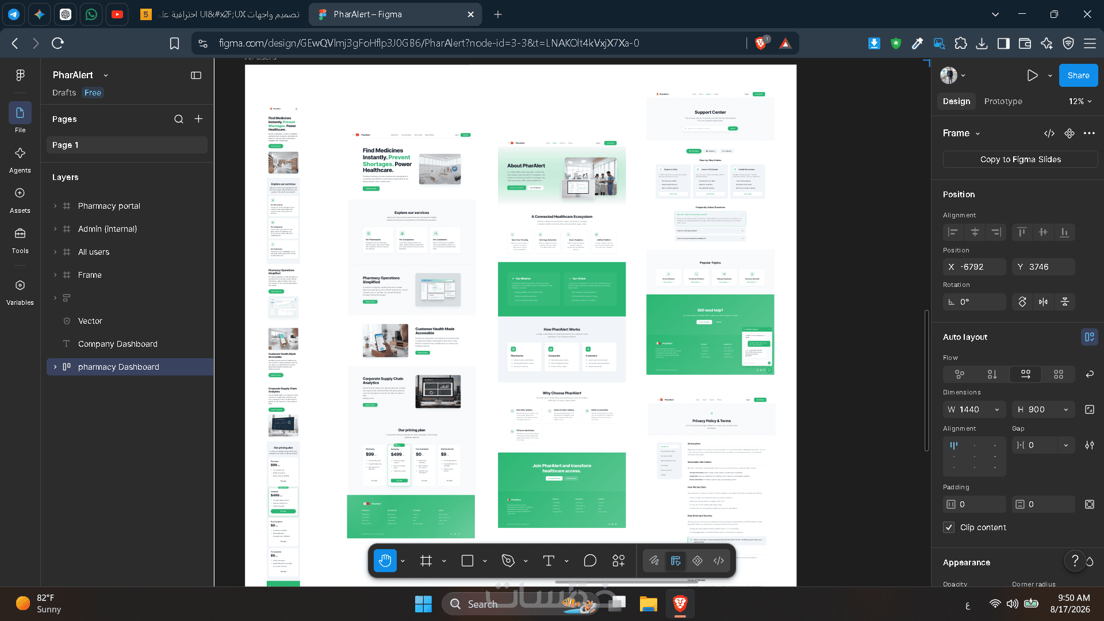Expand the All users layer

pyautogui.click(x=55, y=252)
